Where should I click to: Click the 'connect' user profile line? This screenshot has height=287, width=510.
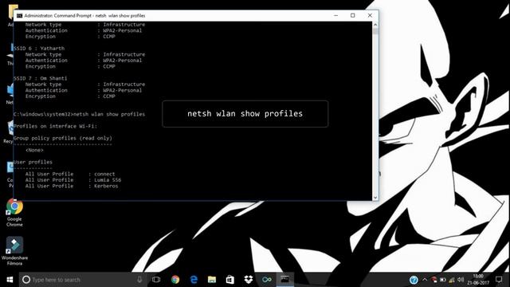(x=70, y=174)
